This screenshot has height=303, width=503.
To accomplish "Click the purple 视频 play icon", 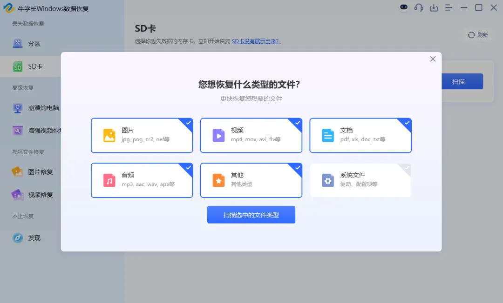I will point(218,135).
